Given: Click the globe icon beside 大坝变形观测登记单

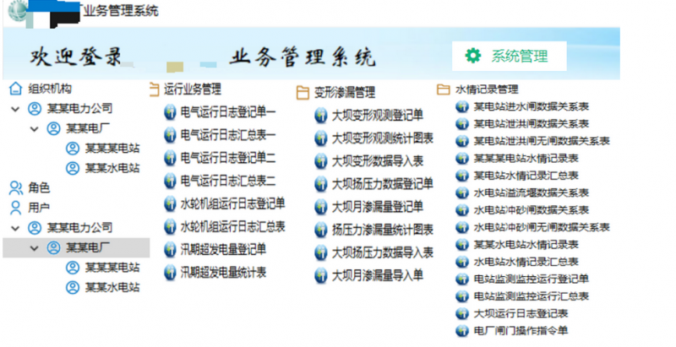Looking at the screenshot, I should (x=320, y=116).
